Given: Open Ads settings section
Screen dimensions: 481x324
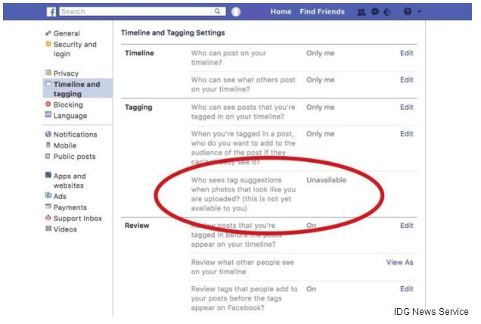Looking at the screenshot, I should [x=60, y=197].
